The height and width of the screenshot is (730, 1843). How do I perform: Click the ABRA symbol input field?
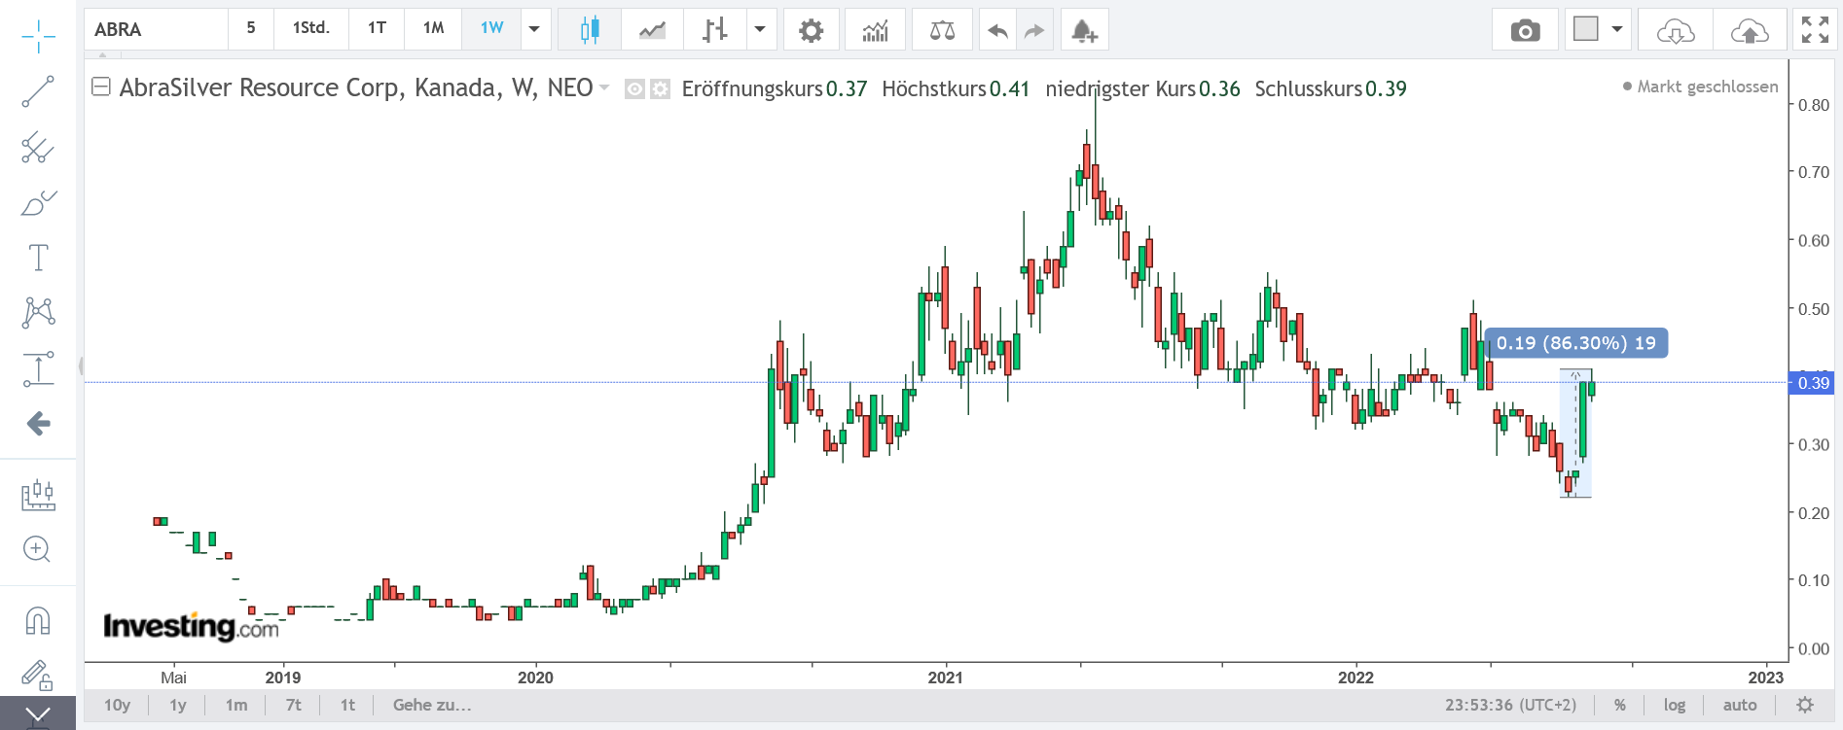(x=157, y=29)
